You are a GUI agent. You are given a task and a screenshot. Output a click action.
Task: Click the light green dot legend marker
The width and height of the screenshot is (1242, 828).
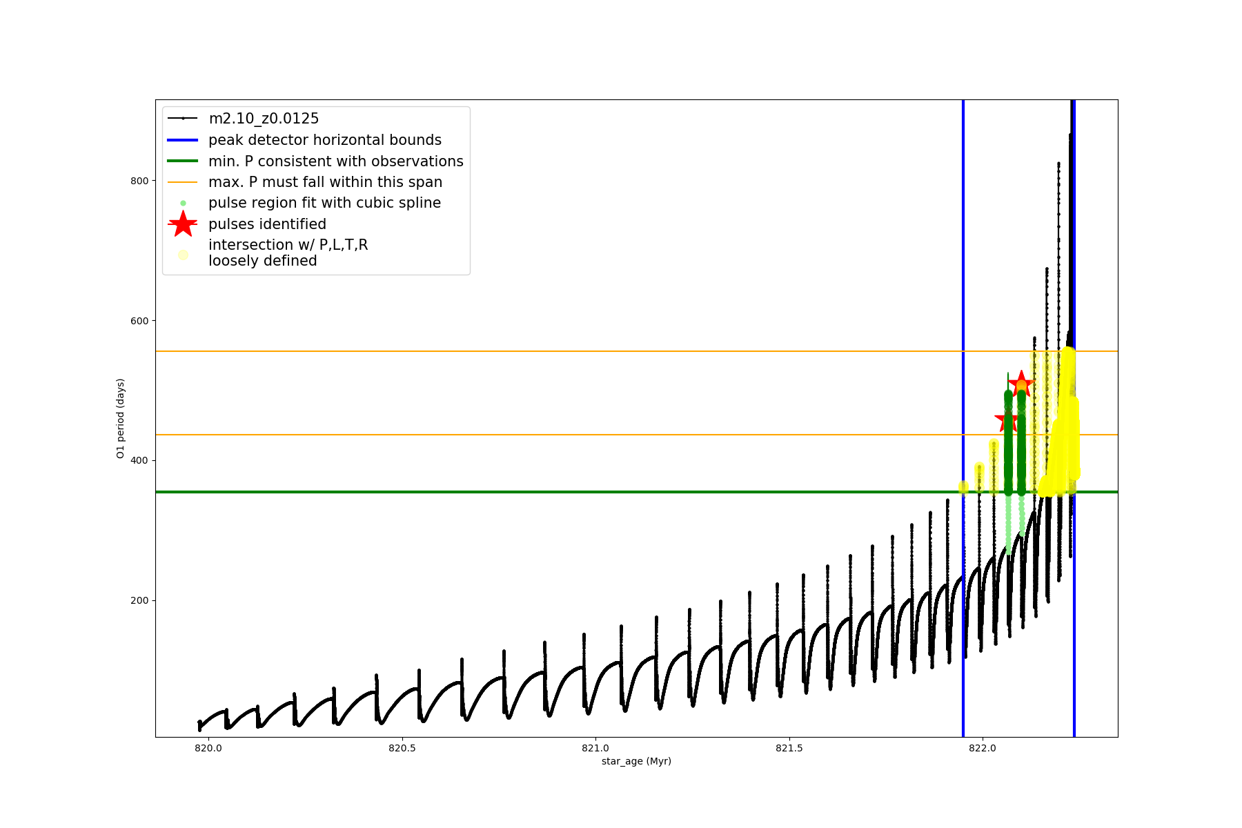[x=183, y=204]
